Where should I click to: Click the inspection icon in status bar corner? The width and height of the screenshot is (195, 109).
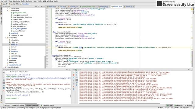click(x=194, y=108)
